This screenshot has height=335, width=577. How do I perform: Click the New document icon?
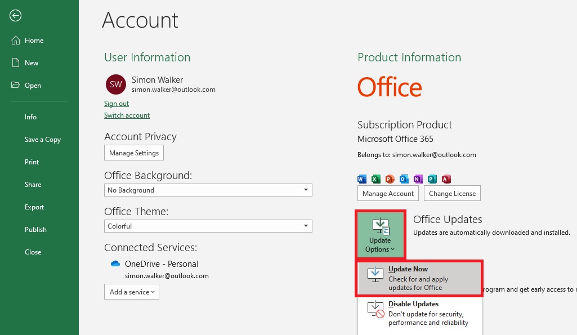15,62
